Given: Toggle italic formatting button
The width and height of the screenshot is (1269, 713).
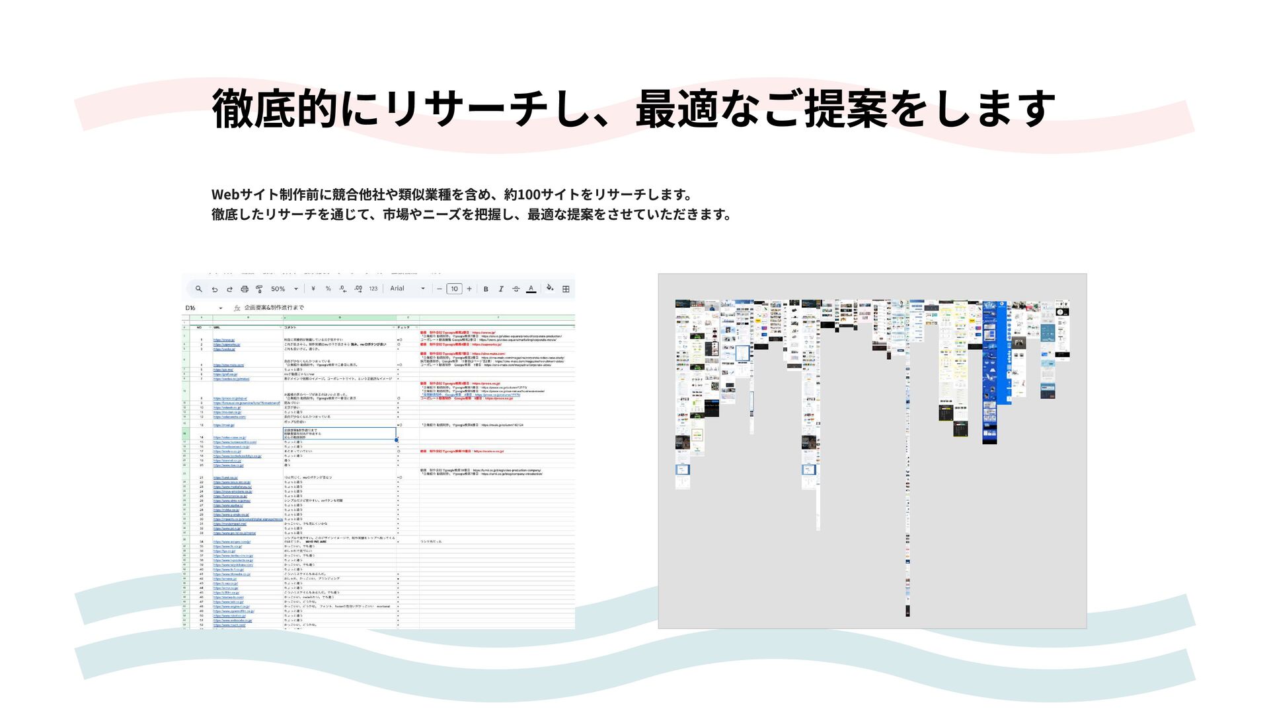Looking at the screenshot, I should [x=501, y=289].
